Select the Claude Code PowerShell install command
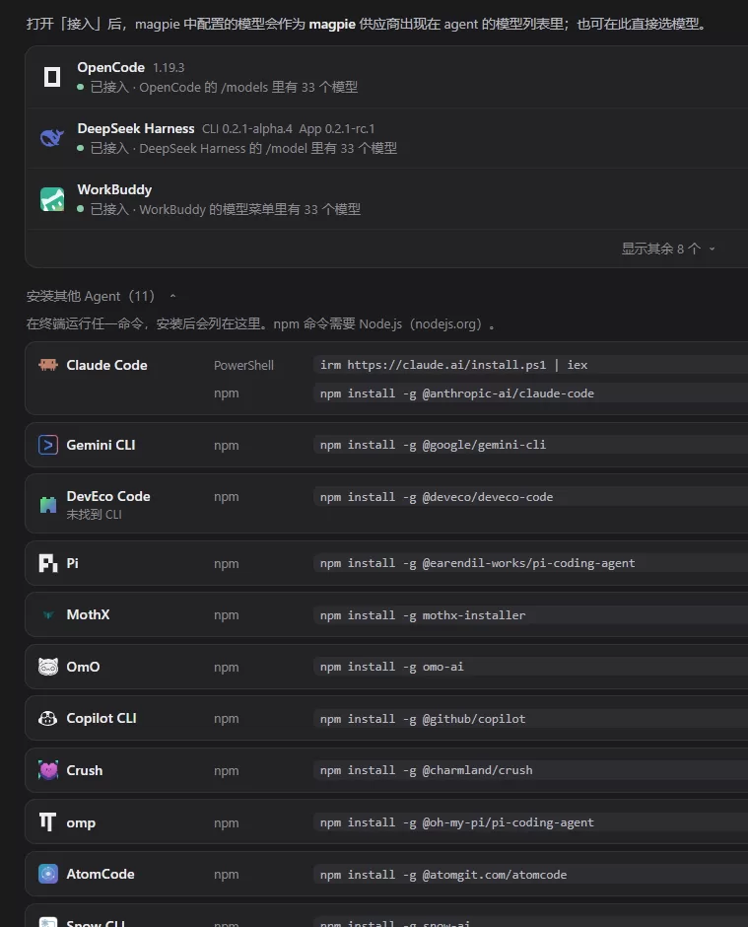 point(530,365)
